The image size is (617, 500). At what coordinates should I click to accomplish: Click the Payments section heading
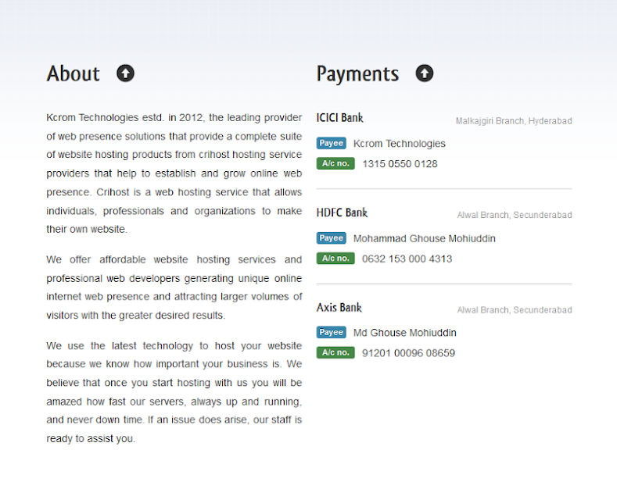click(357, 74)
